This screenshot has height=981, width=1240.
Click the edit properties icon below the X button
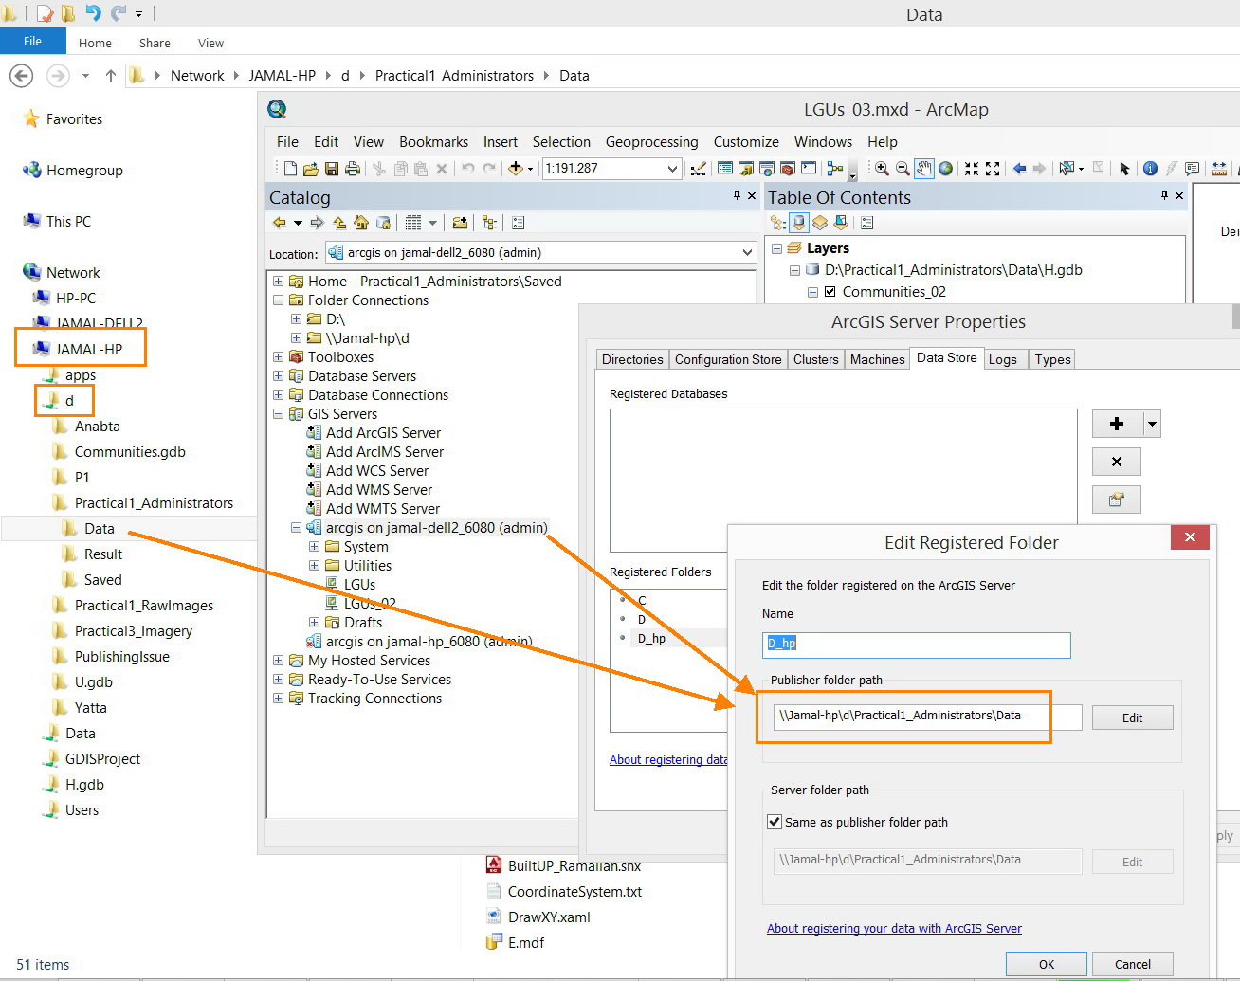[1117, 500]
